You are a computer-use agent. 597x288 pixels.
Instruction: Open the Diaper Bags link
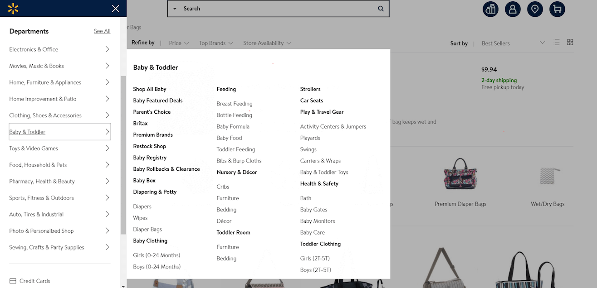click(147, 229)
